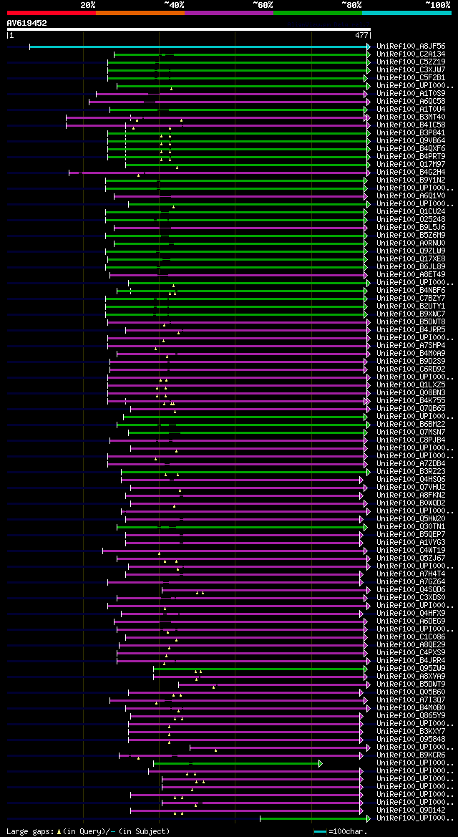Select the UniRef100_B5DWT8 hit
This screenshot has width=458, height=837.
411,322
